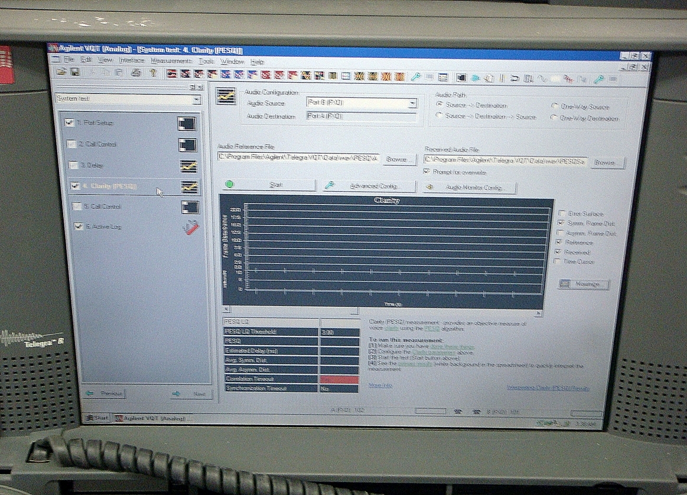Click the Save diskette toolbar icon
Image resolution: width=687 pixels, height=495 pixels.
click(75, 72)
